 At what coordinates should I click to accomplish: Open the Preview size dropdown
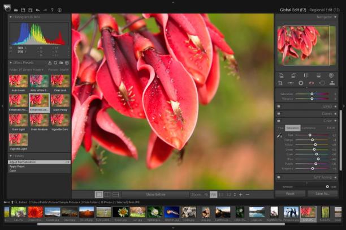(x=58, y=70)
